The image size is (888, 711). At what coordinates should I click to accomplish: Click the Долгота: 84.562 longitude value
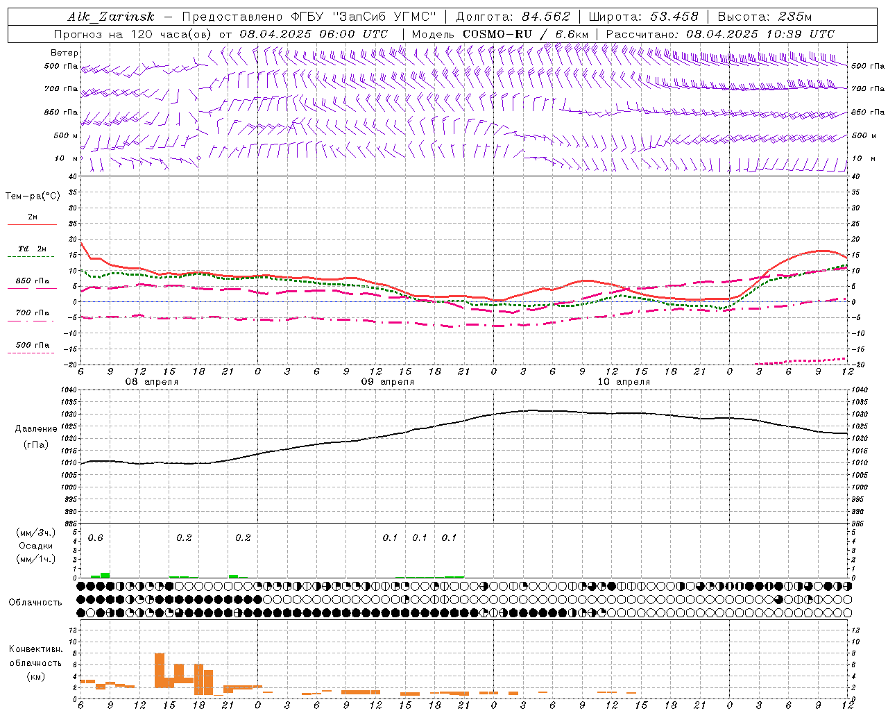click(513, 17)
